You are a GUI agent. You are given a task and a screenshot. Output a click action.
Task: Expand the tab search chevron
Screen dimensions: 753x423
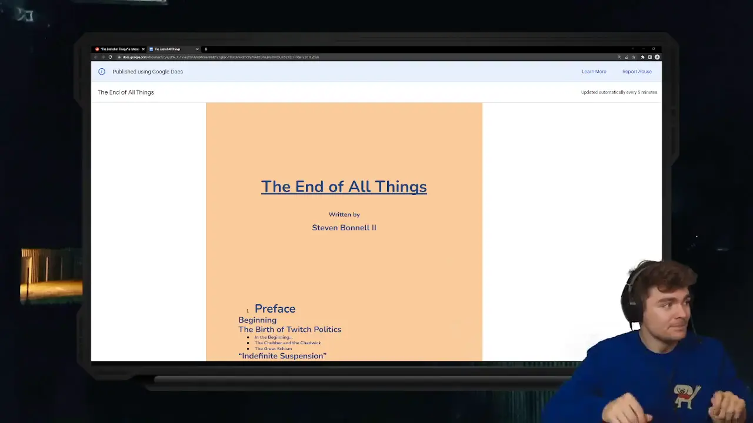632,49
